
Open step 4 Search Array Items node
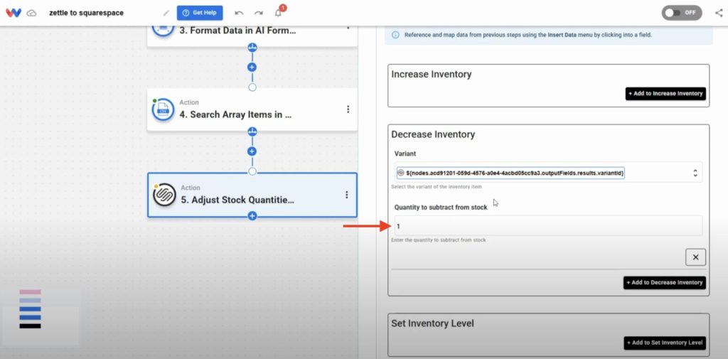click(x=252, y=109)
